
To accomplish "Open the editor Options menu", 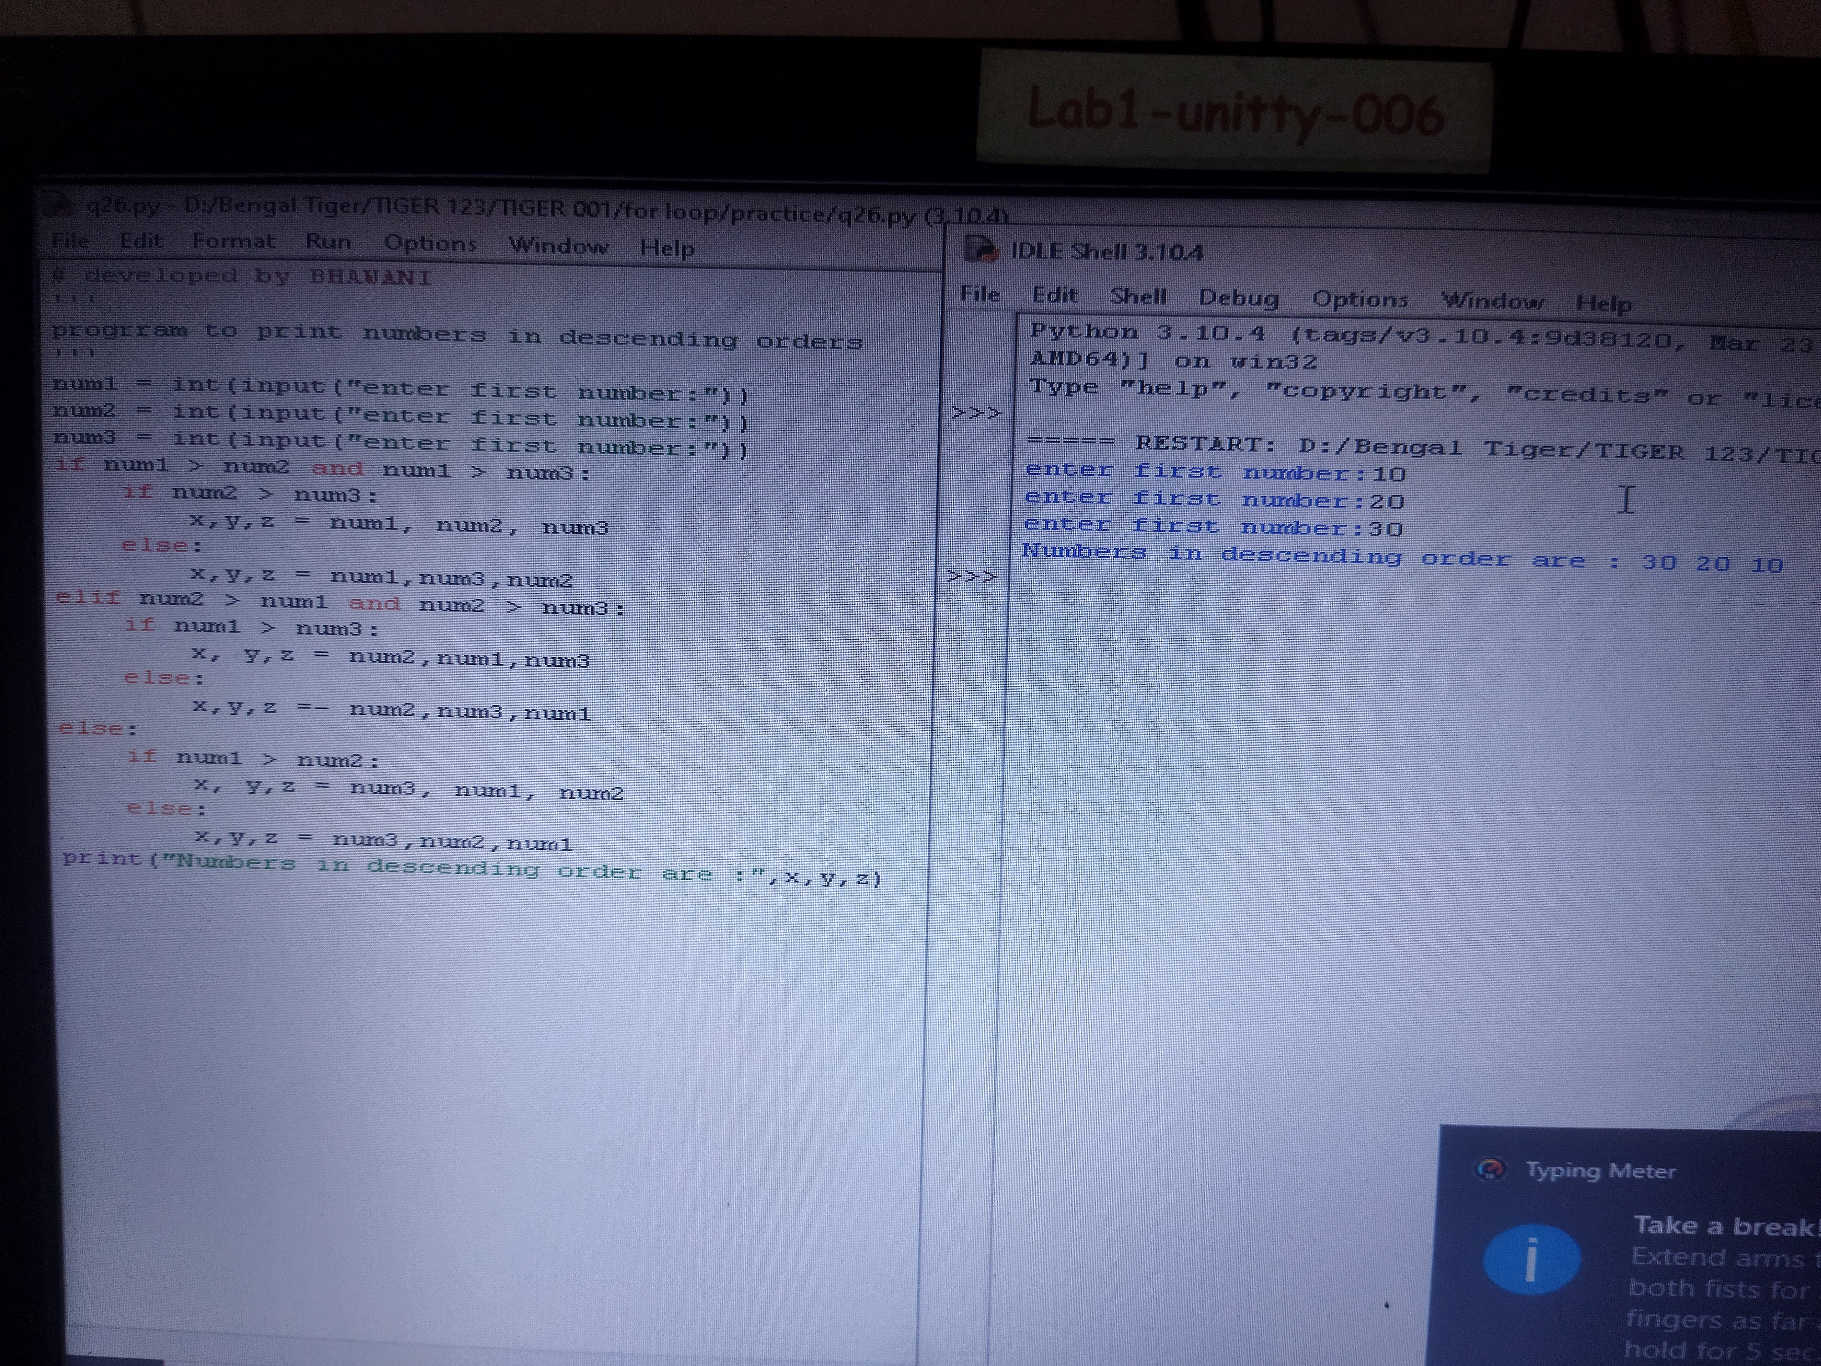I will 430,244.
